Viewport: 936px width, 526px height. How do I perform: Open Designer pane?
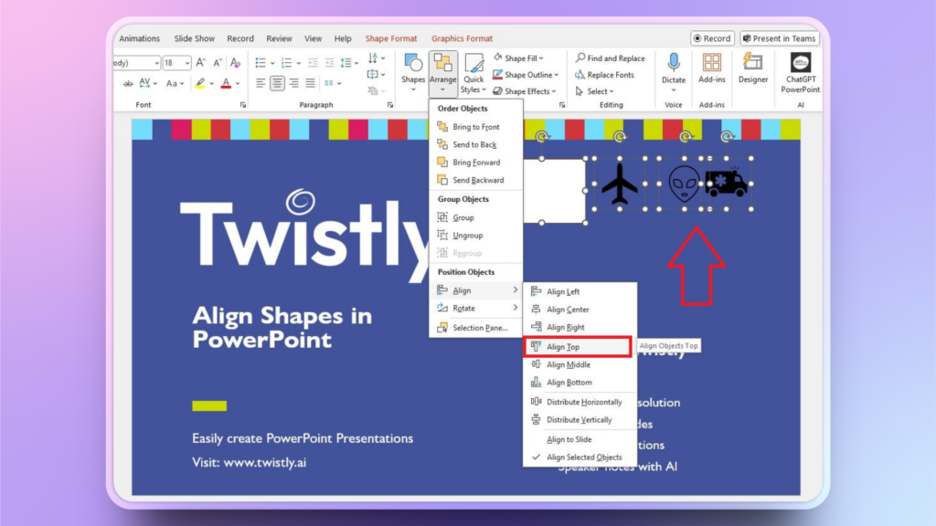point(753,68)
